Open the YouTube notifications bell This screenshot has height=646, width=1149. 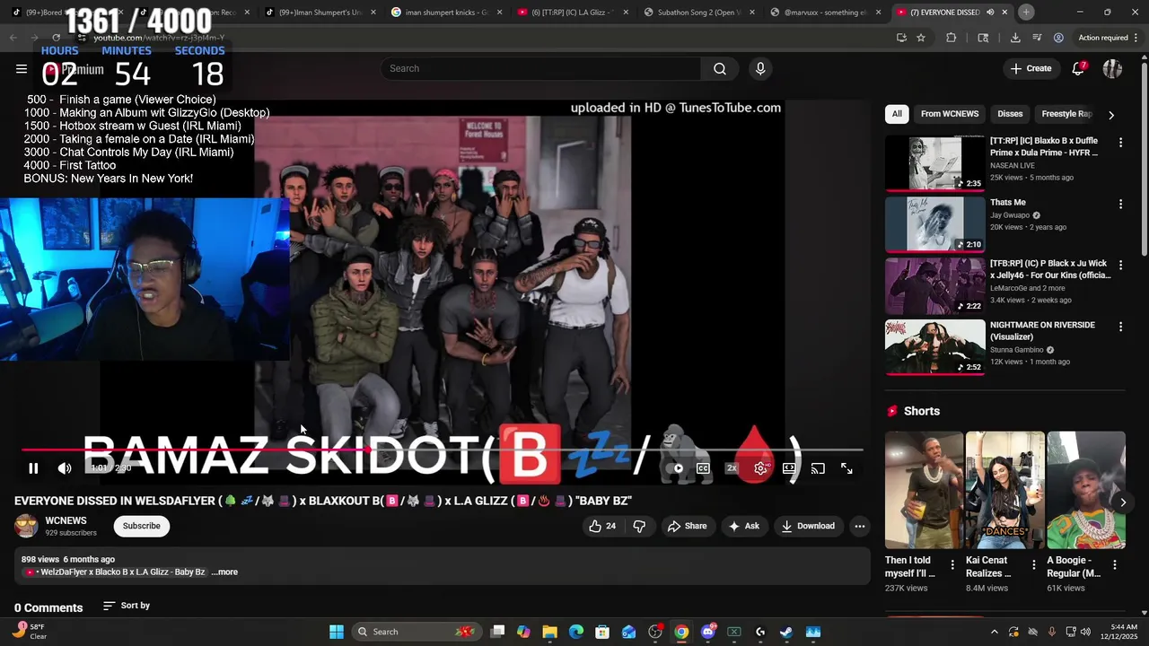1079,69
